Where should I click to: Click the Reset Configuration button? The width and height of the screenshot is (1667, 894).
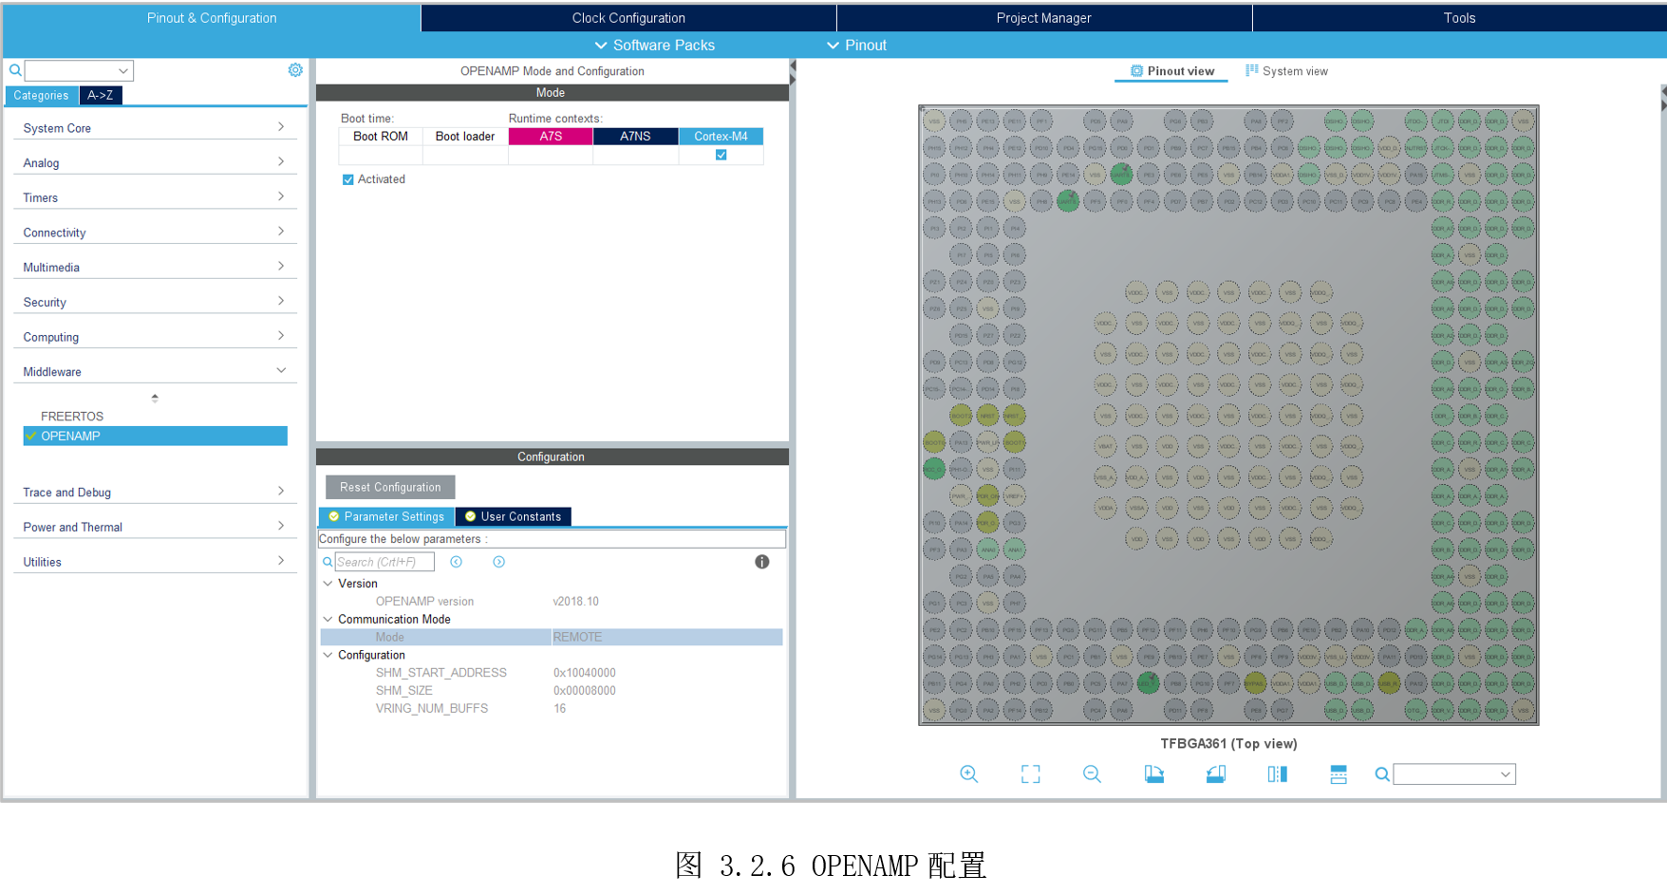click(x=390, y=487)
